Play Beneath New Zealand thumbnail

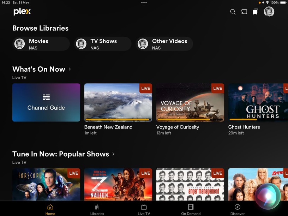118,102
